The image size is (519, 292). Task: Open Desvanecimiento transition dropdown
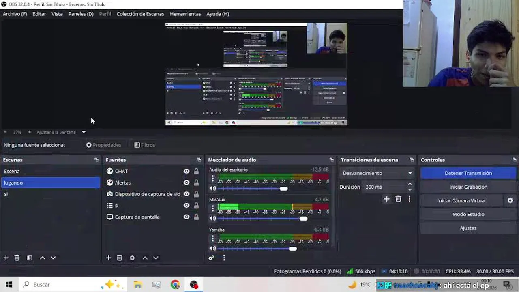click(x=377, y=173)
